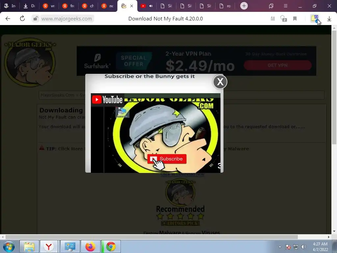Bookmark this page
Screen dimensions: 337x253
[295, 19]
